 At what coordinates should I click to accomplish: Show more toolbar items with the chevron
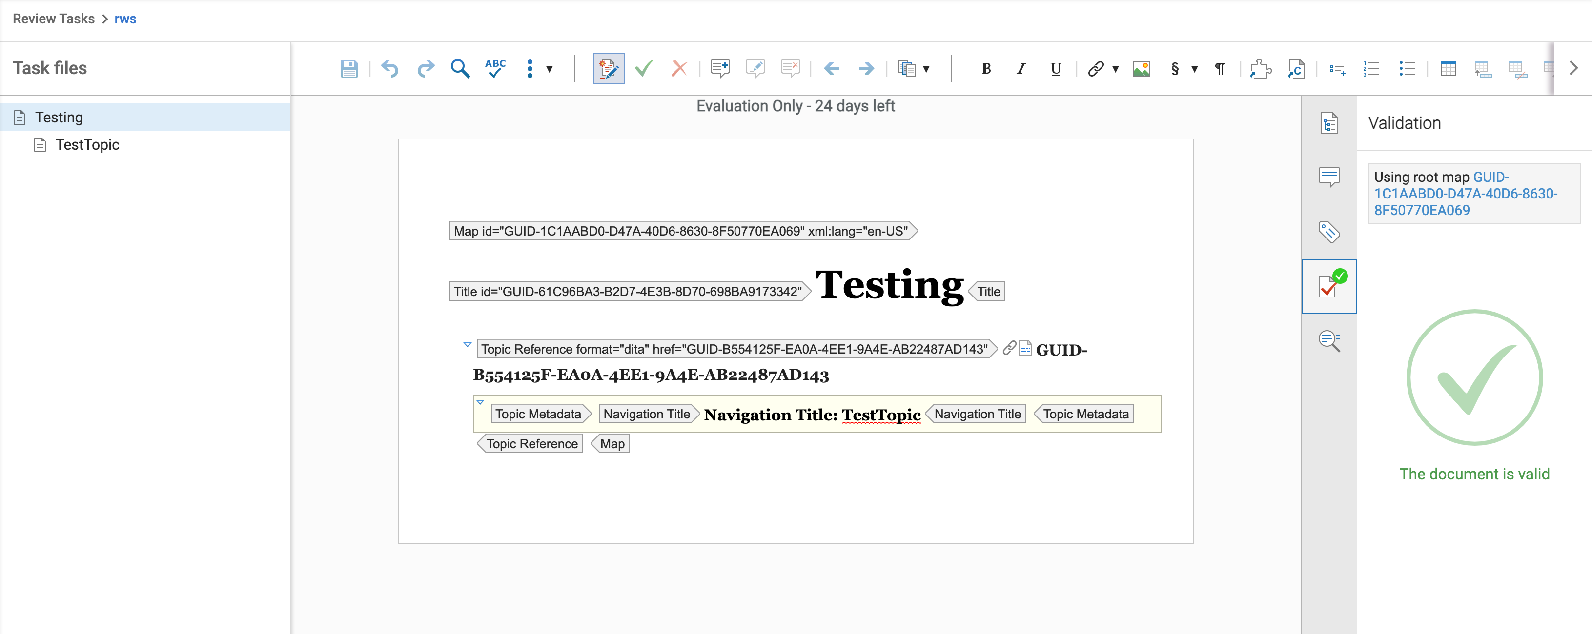pyautogui.click(x=1573, y=68)
